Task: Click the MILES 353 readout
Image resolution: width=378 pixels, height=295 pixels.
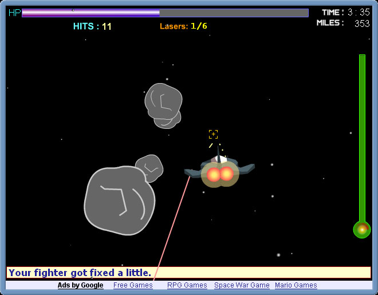Action: tap(343, 23)
